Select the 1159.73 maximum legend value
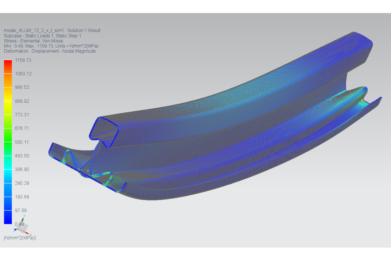This screenshot has width=391, height=261. 23,60
